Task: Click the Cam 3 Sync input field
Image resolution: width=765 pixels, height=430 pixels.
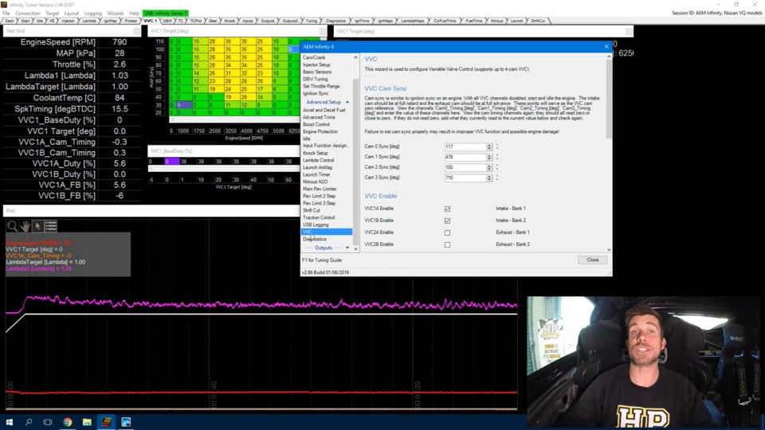Action: click(465, 178)
